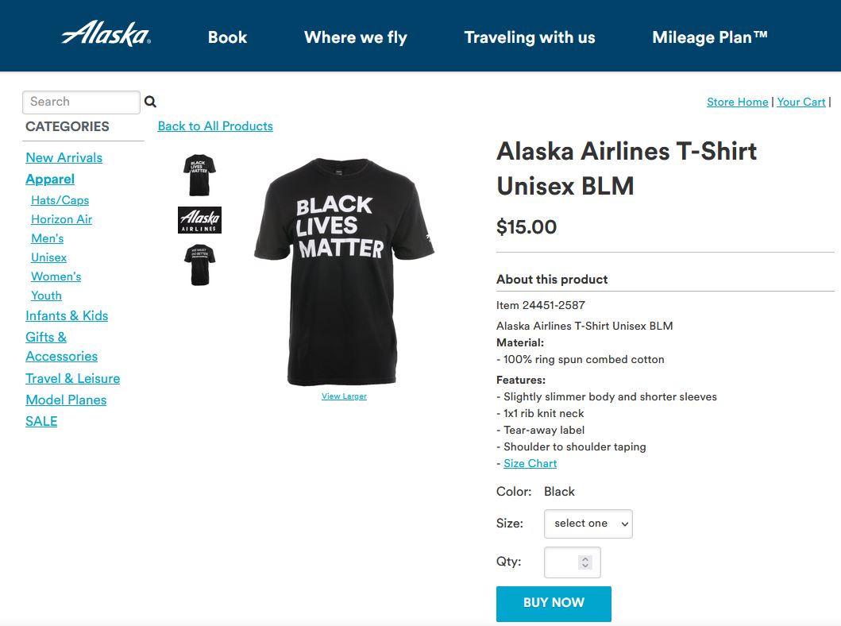Screen dimensions: 841x626
Task: Open the Book menu
Action: coord(227,37)
